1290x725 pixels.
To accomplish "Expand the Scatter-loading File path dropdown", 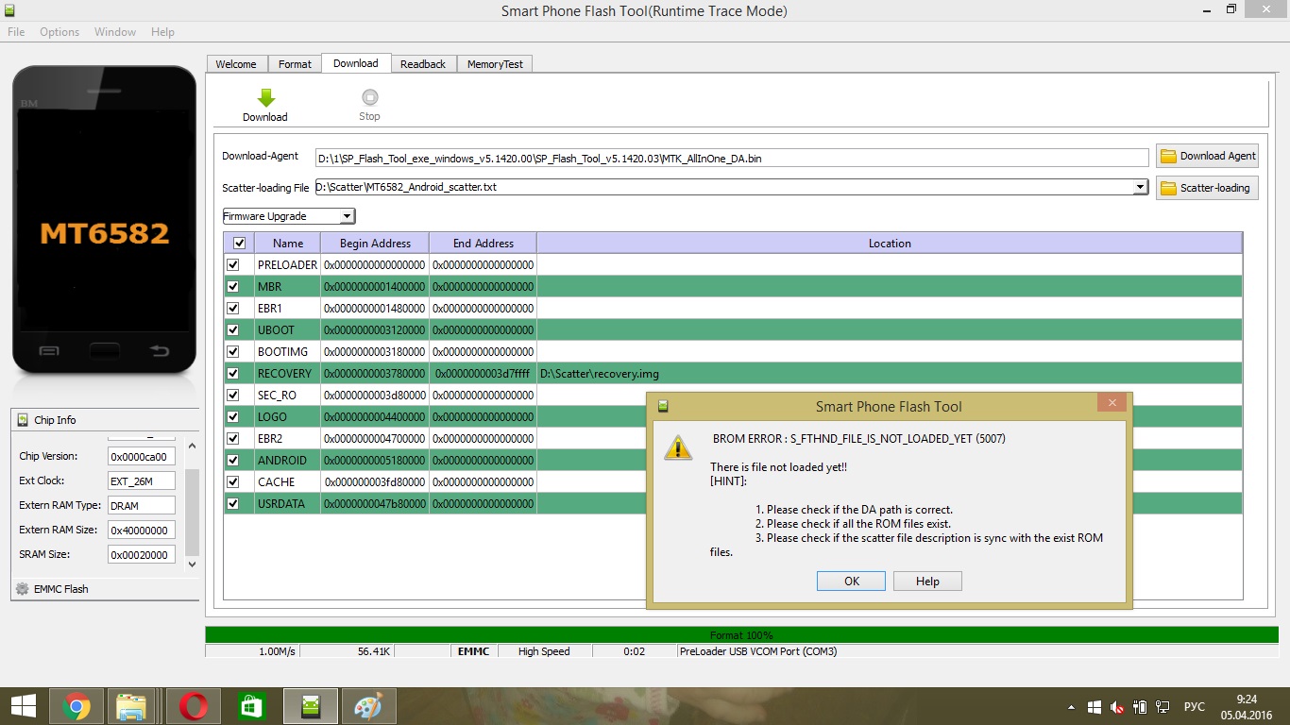I will click(1140, 187).
